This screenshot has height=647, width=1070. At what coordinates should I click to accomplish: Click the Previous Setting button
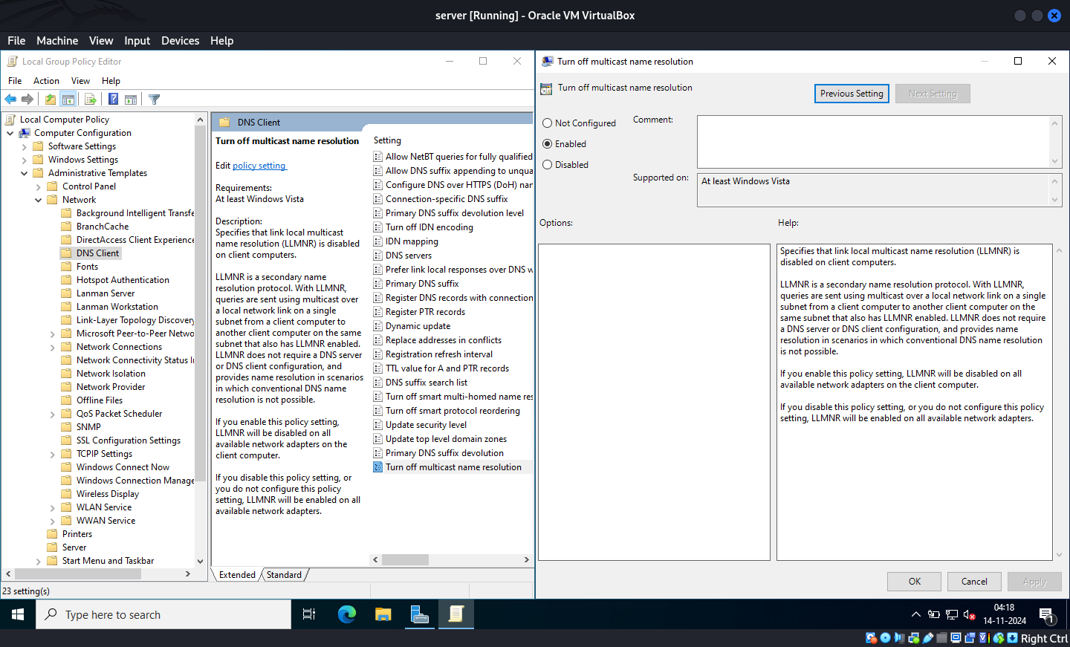[x=852, y=94]
